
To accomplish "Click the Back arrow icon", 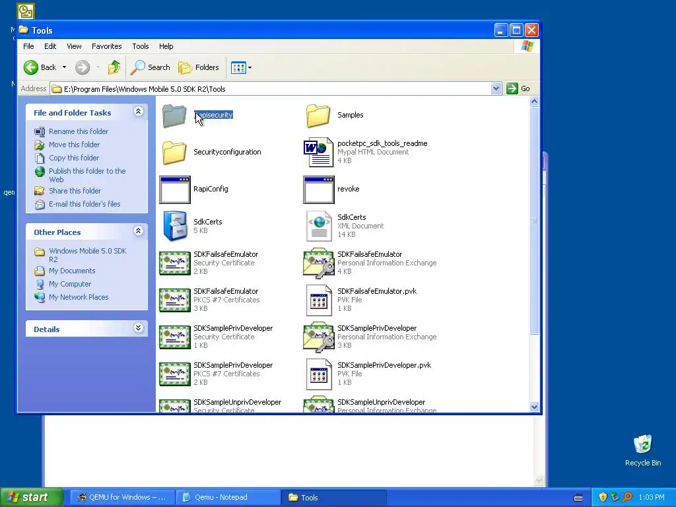I will click(x=30, y=67).
